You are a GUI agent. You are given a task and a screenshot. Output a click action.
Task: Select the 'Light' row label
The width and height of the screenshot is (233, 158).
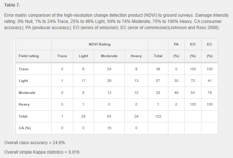(x=24, y=81)
